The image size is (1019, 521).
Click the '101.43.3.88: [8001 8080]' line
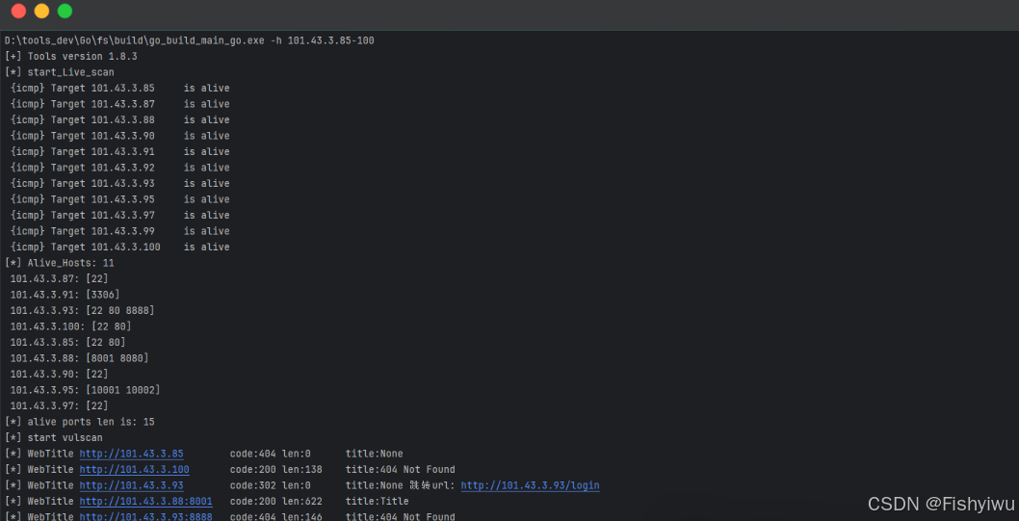coord(79,358)
